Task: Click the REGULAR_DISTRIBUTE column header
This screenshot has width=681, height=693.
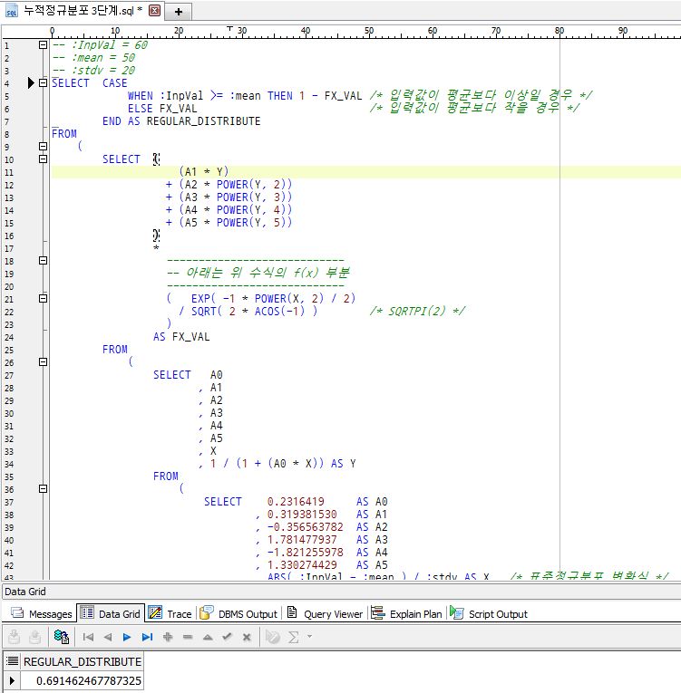Action: (83, 661)
